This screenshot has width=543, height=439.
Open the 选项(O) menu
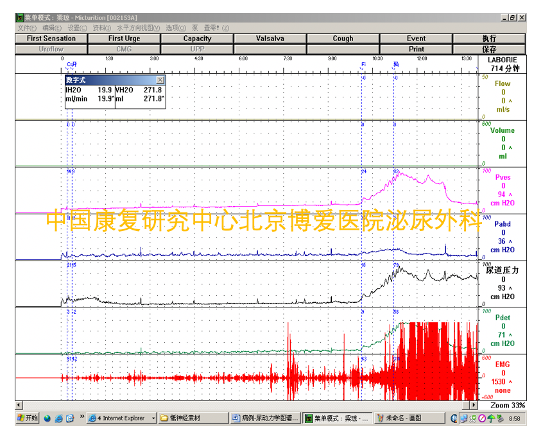(176, 28)
